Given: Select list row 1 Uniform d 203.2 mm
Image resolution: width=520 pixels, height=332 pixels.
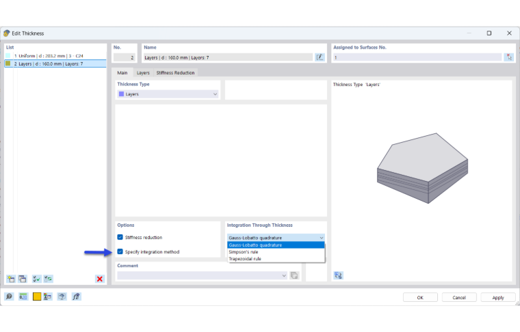Looking at the screenshot, I should tap(55, 56).
